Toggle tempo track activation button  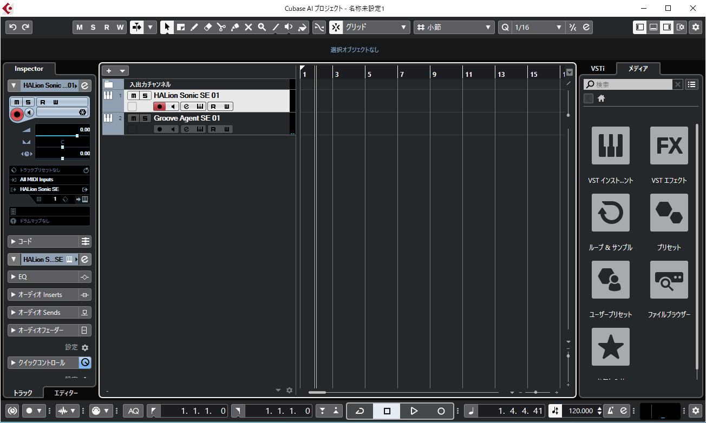tap(555, 411)
